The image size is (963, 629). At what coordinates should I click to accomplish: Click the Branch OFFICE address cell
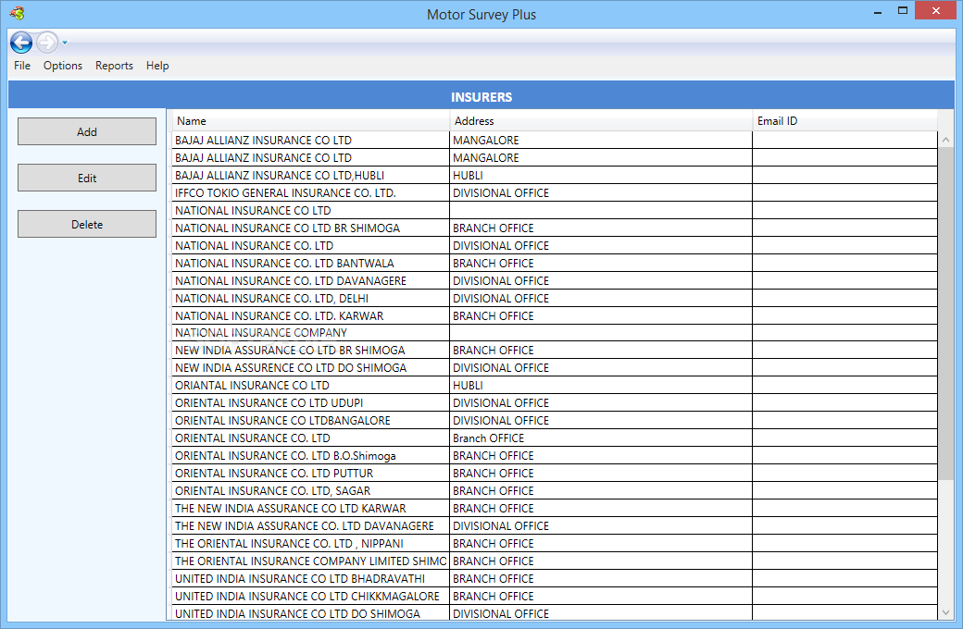601,438
